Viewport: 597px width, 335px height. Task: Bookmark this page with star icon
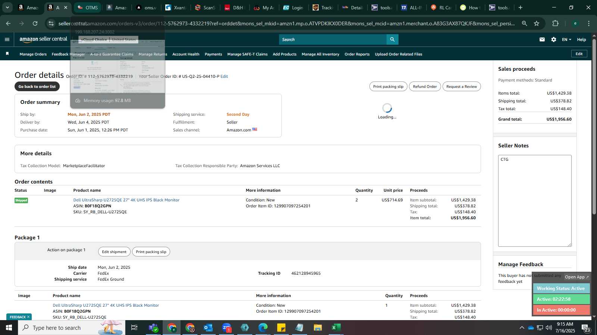tap(537, 23)
